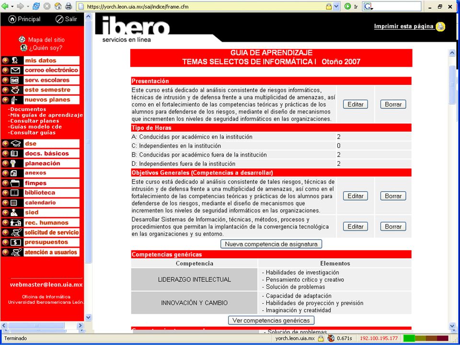Click the graduation cap icon beside dse
460x345 pixels.
click(15, 143)
